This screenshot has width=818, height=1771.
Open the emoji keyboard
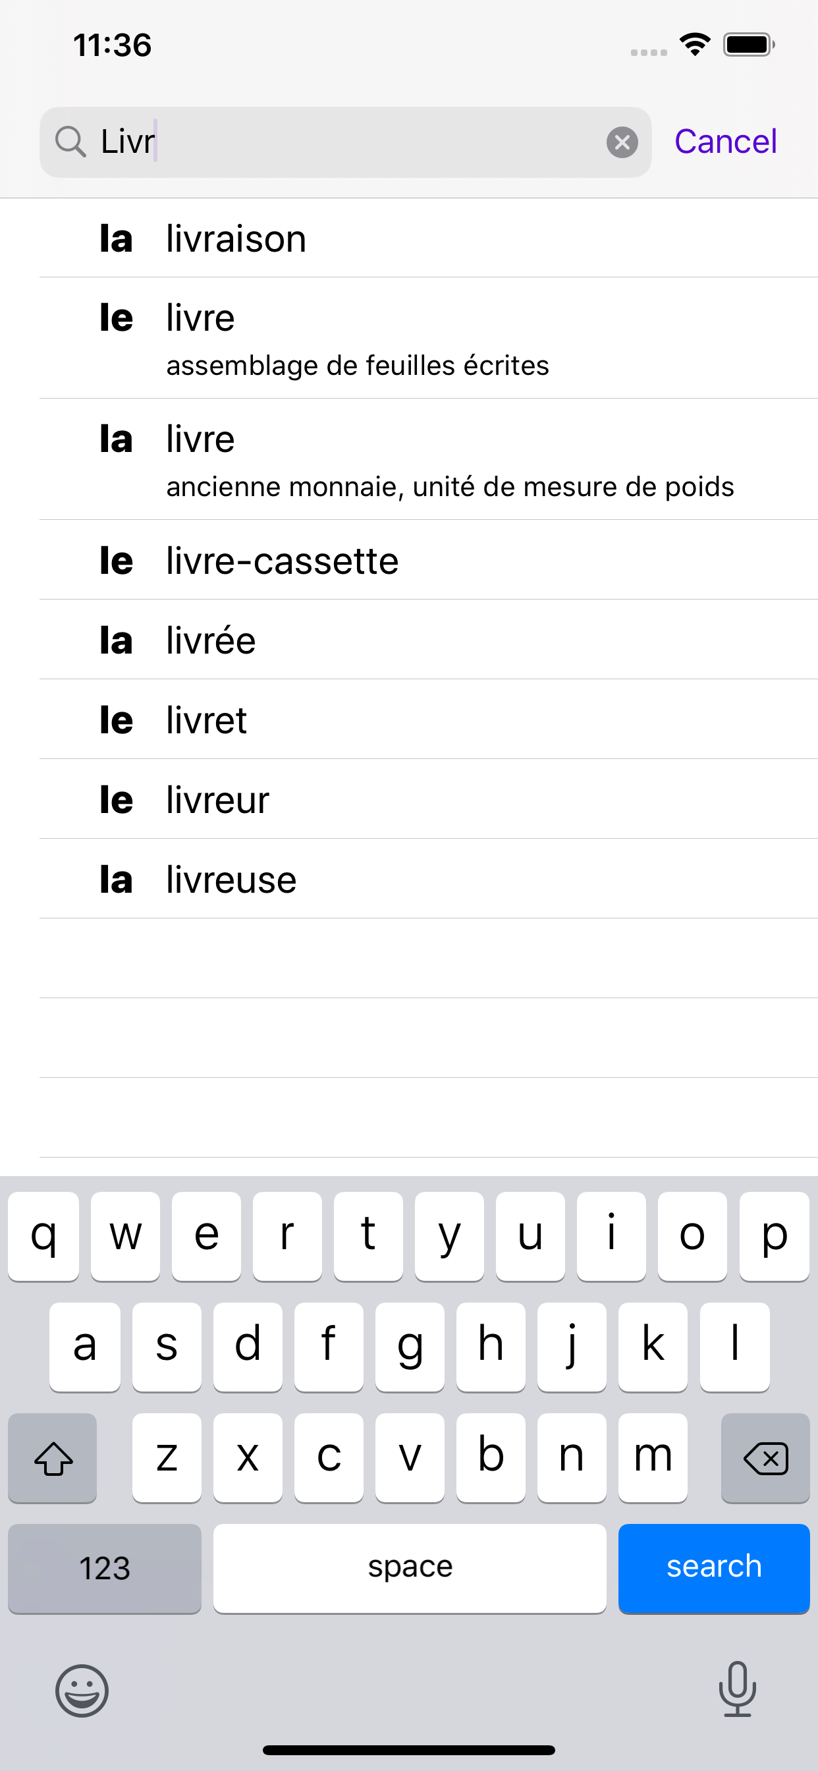[x=82, y=1690]
